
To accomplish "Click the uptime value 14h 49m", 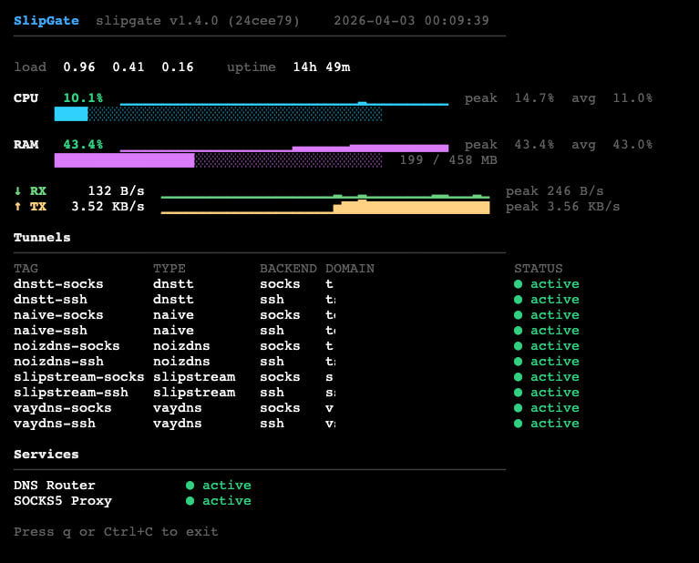I will tap(322, 67).
